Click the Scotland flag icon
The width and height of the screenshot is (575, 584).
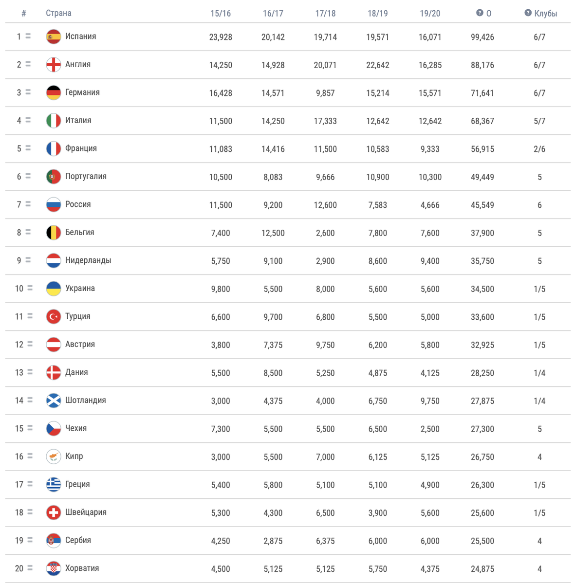point(54,401)
